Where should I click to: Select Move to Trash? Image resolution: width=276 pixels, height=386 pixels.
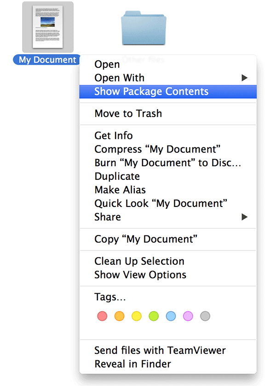click(128, 113)
